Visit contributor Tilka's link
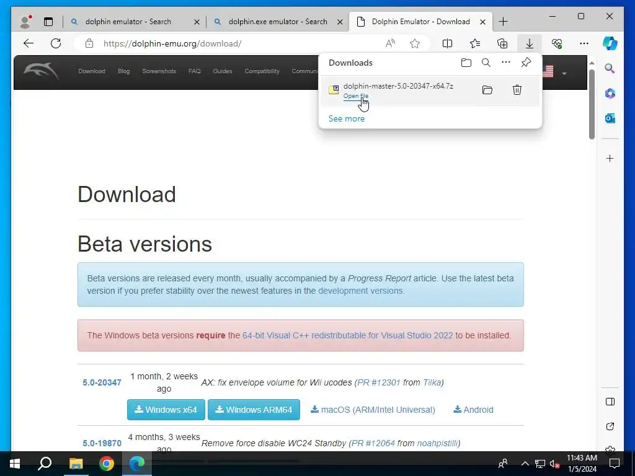This screenshot has width=635, height=476. click(432, 382)
